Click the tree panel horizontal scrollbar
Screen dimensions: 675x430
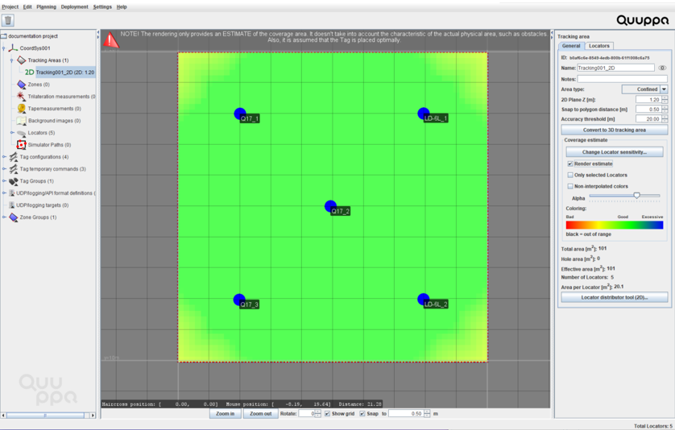[45, 416]
